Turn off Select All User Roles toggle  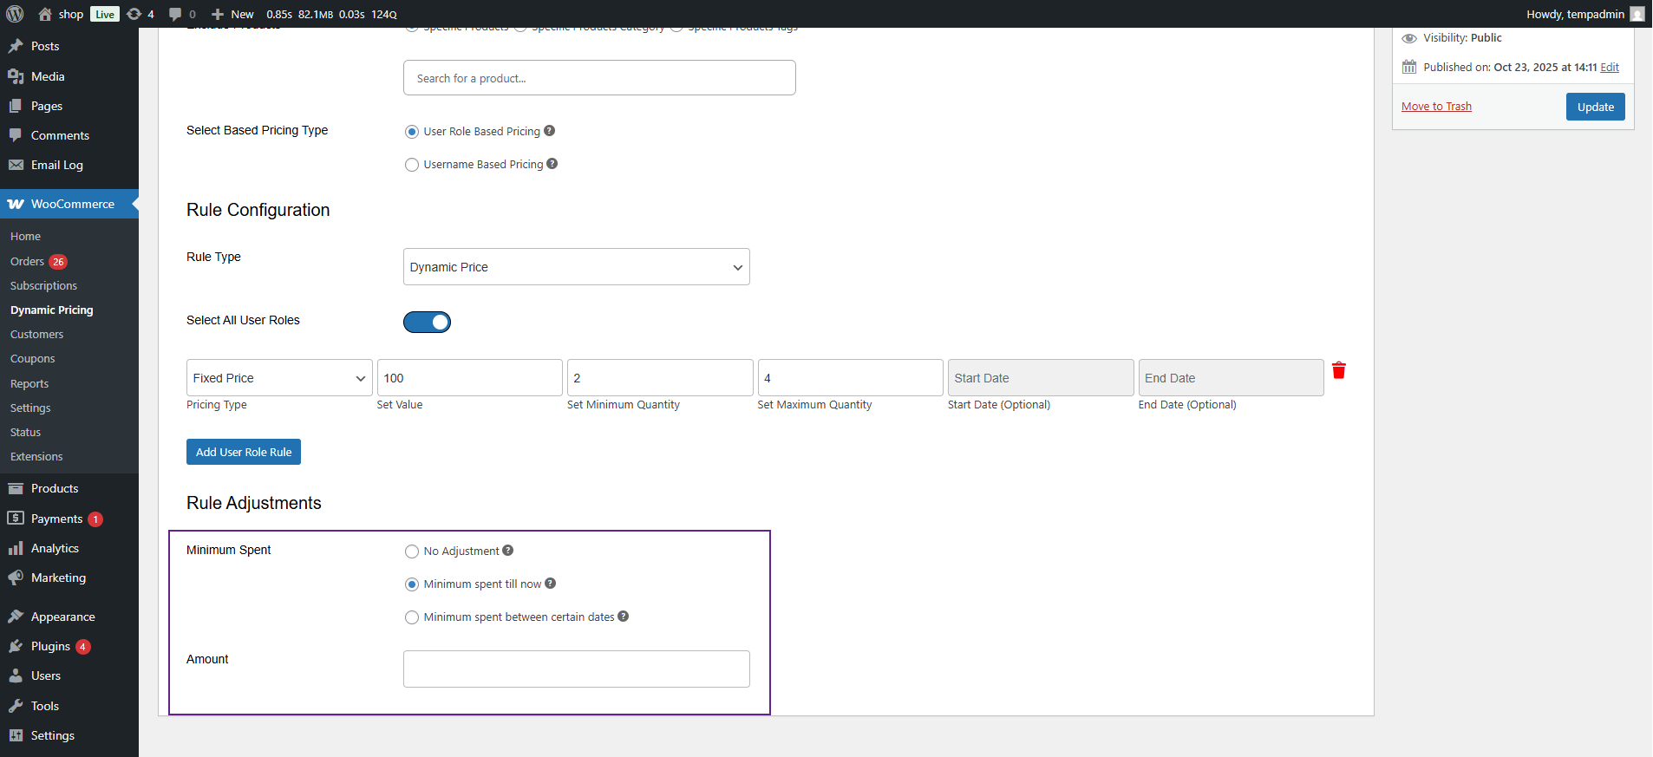click(427, 323)
